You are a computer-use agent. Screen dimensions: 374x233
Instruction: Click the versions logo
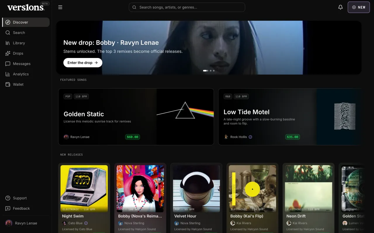tap(26, 8)
